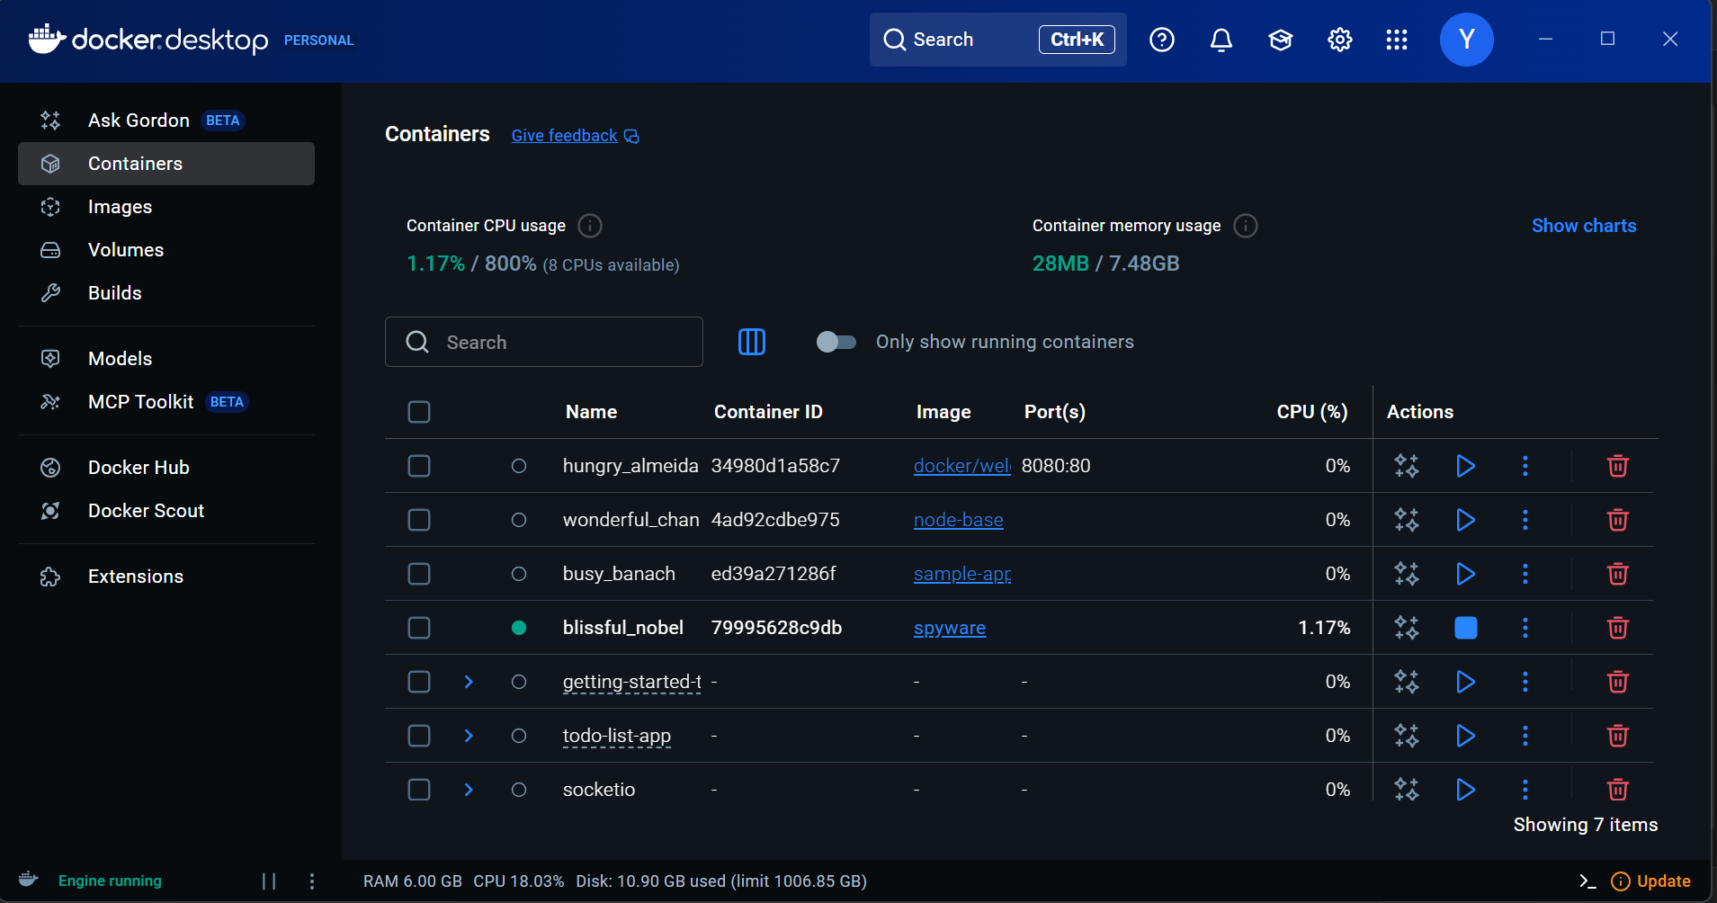This screenshot has width=1717, height=903.
Task: Open the column display options icon
Action: point(752,342)
